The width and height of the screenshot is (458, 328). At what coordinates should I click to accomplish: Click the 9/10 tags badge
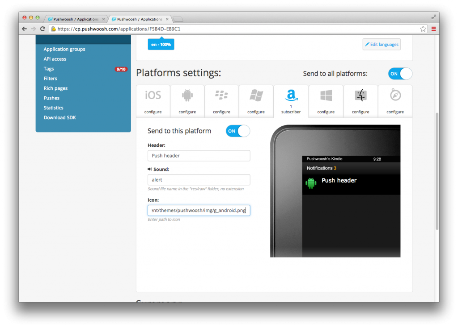[121, 69]
